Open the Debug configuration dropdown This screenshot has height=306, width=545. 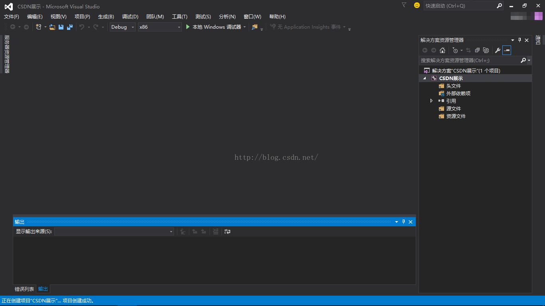tap(123, 27)
